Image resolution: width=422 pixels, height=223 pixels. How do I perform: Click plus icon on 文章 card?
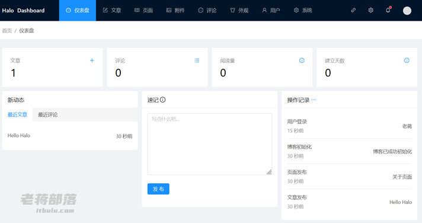point(92,60)
